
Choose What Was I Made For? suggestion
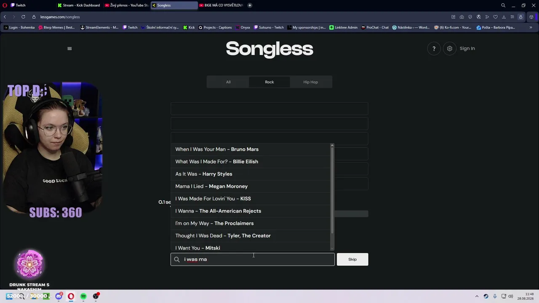point(251,162)
